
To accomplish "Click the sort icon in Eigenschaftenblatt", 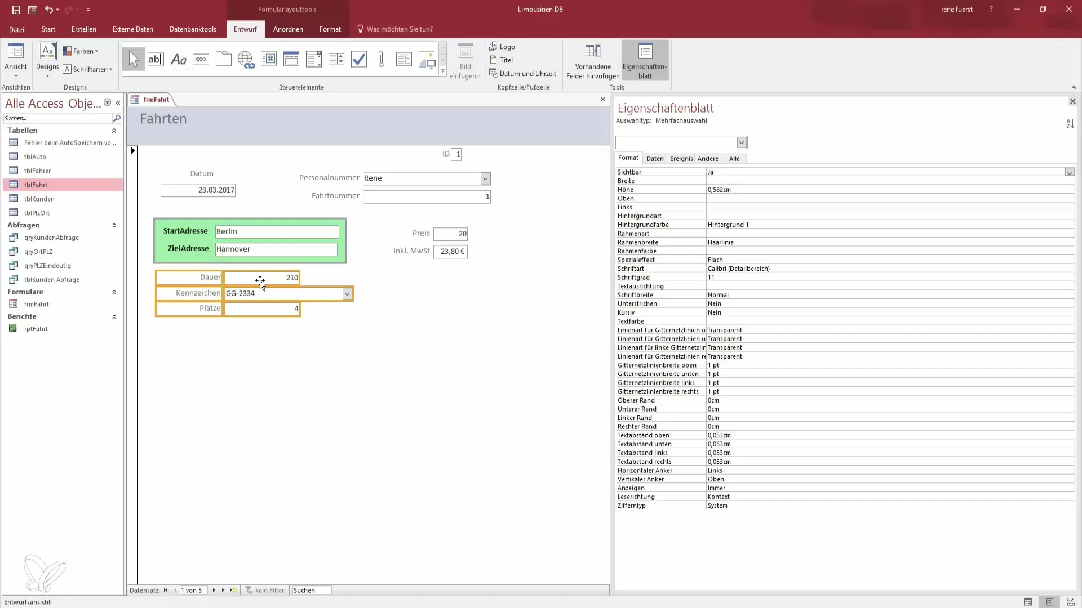I will [x=1070, y=124].
